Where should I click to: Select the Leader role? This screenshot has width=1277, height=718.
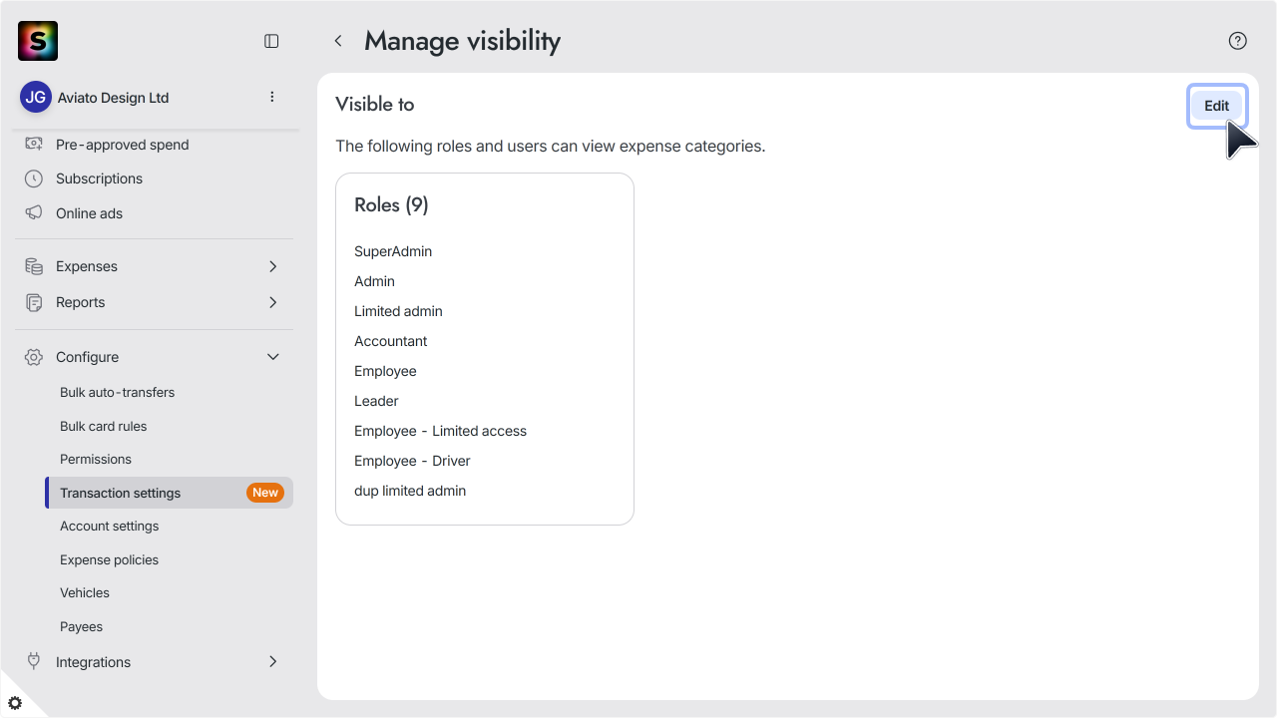point(376,401)
